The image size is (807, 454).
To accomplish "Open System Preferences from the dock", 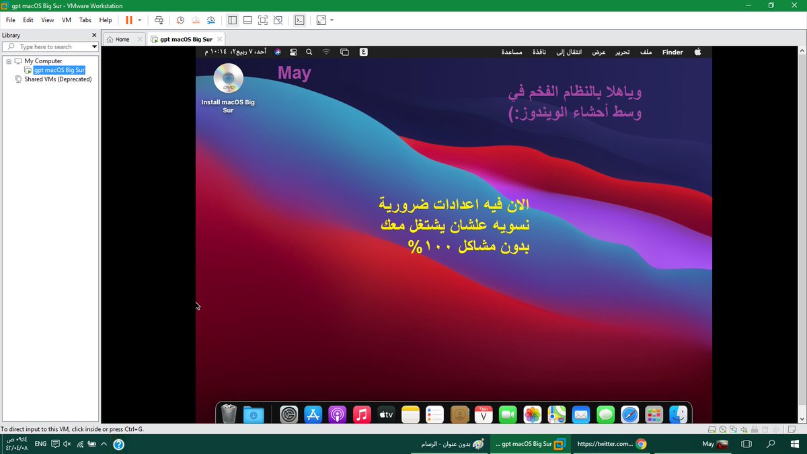I will (289, 415).
